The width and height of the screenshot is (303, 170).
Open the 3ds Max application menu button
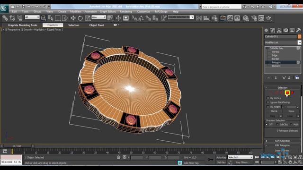[4, 8]
